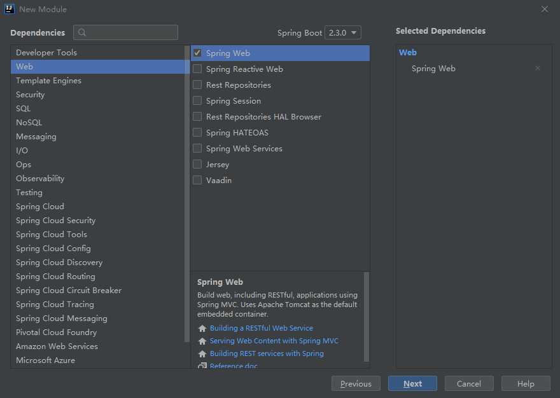The width and height of the screenshot is (560, 398).
Task: Select Amazon Web Services category
Action: 97,347
